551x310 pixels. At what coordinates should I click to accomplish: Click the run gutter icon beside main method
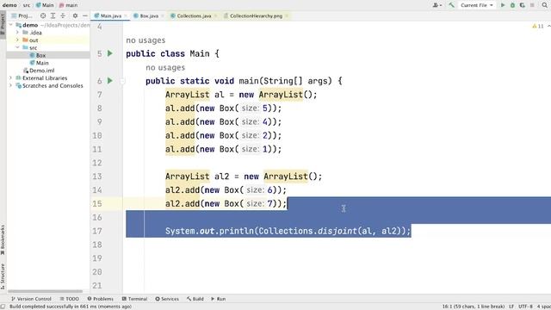(x=110, y=81)
